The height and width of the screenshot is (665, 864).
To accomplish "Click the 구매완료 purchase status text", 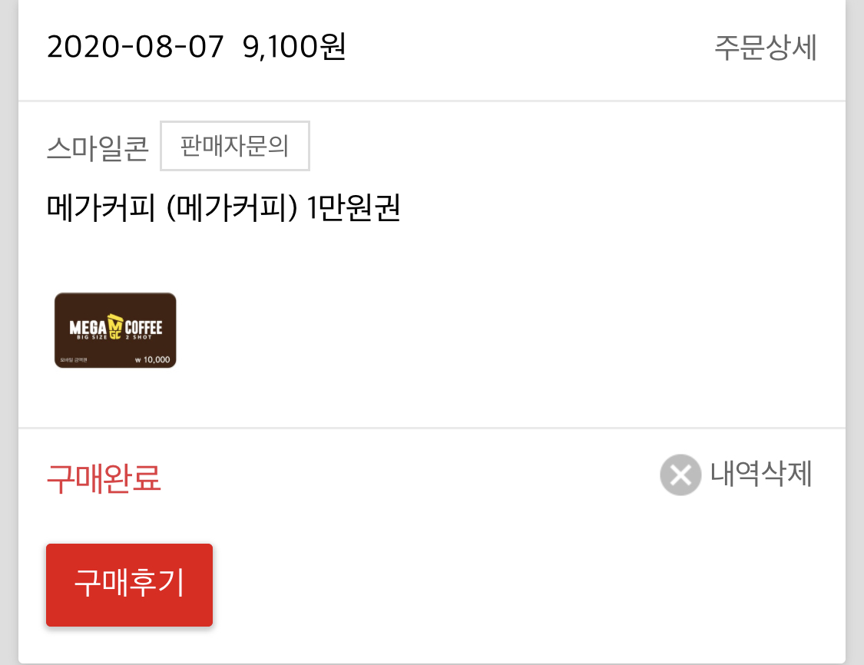I will [104, 478].
